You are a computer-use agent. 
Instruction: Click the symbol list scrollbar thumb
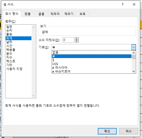point(134,57)
